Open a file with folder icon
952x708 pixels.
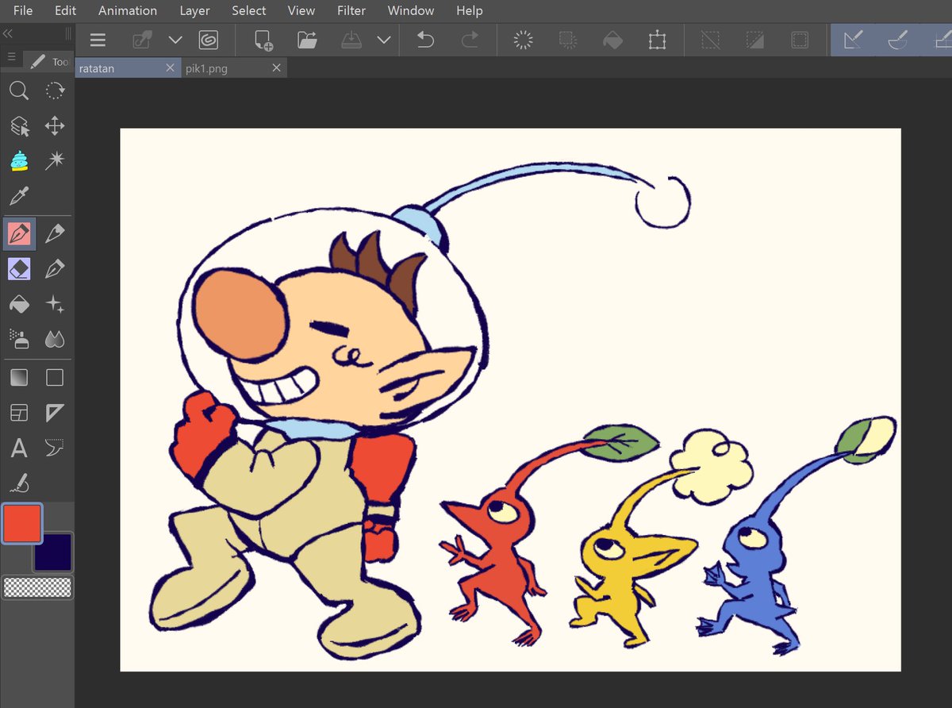click(307, 40)
